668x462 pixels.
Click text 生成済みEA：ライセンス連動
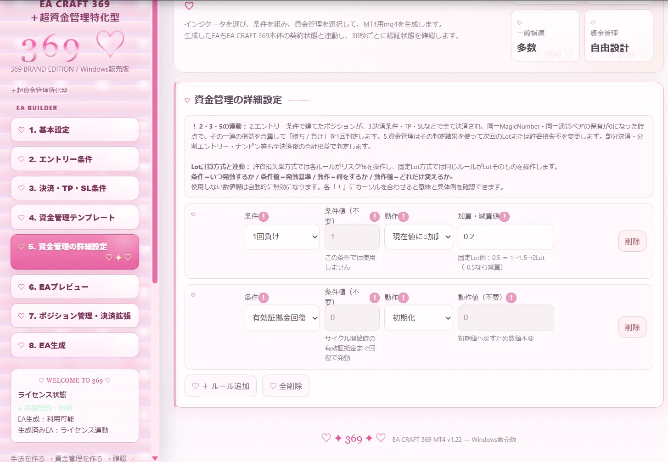[63, 430]
